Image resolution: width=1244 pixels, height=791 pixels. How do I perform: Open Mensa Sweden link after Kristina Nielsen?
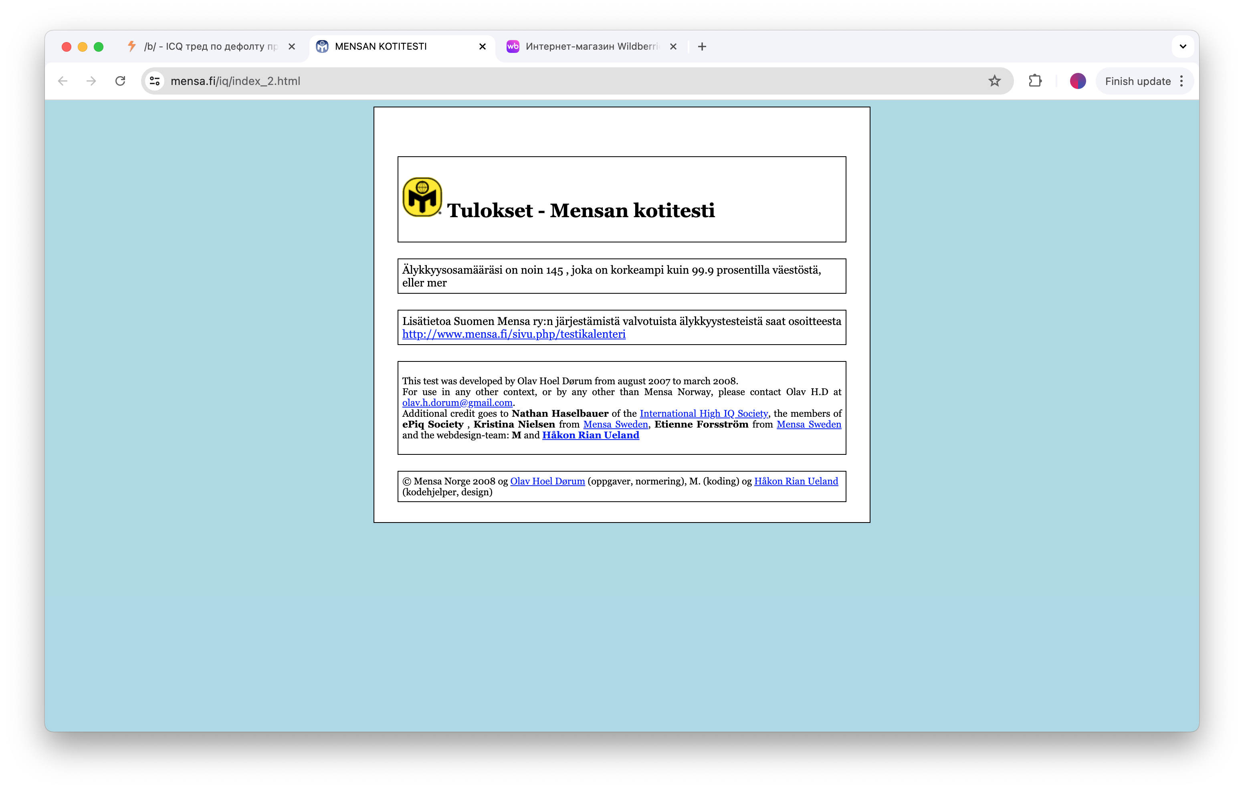615,424
